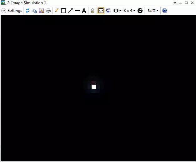
Task: Add a text annotation with A tool
Action: click(84, 11)
